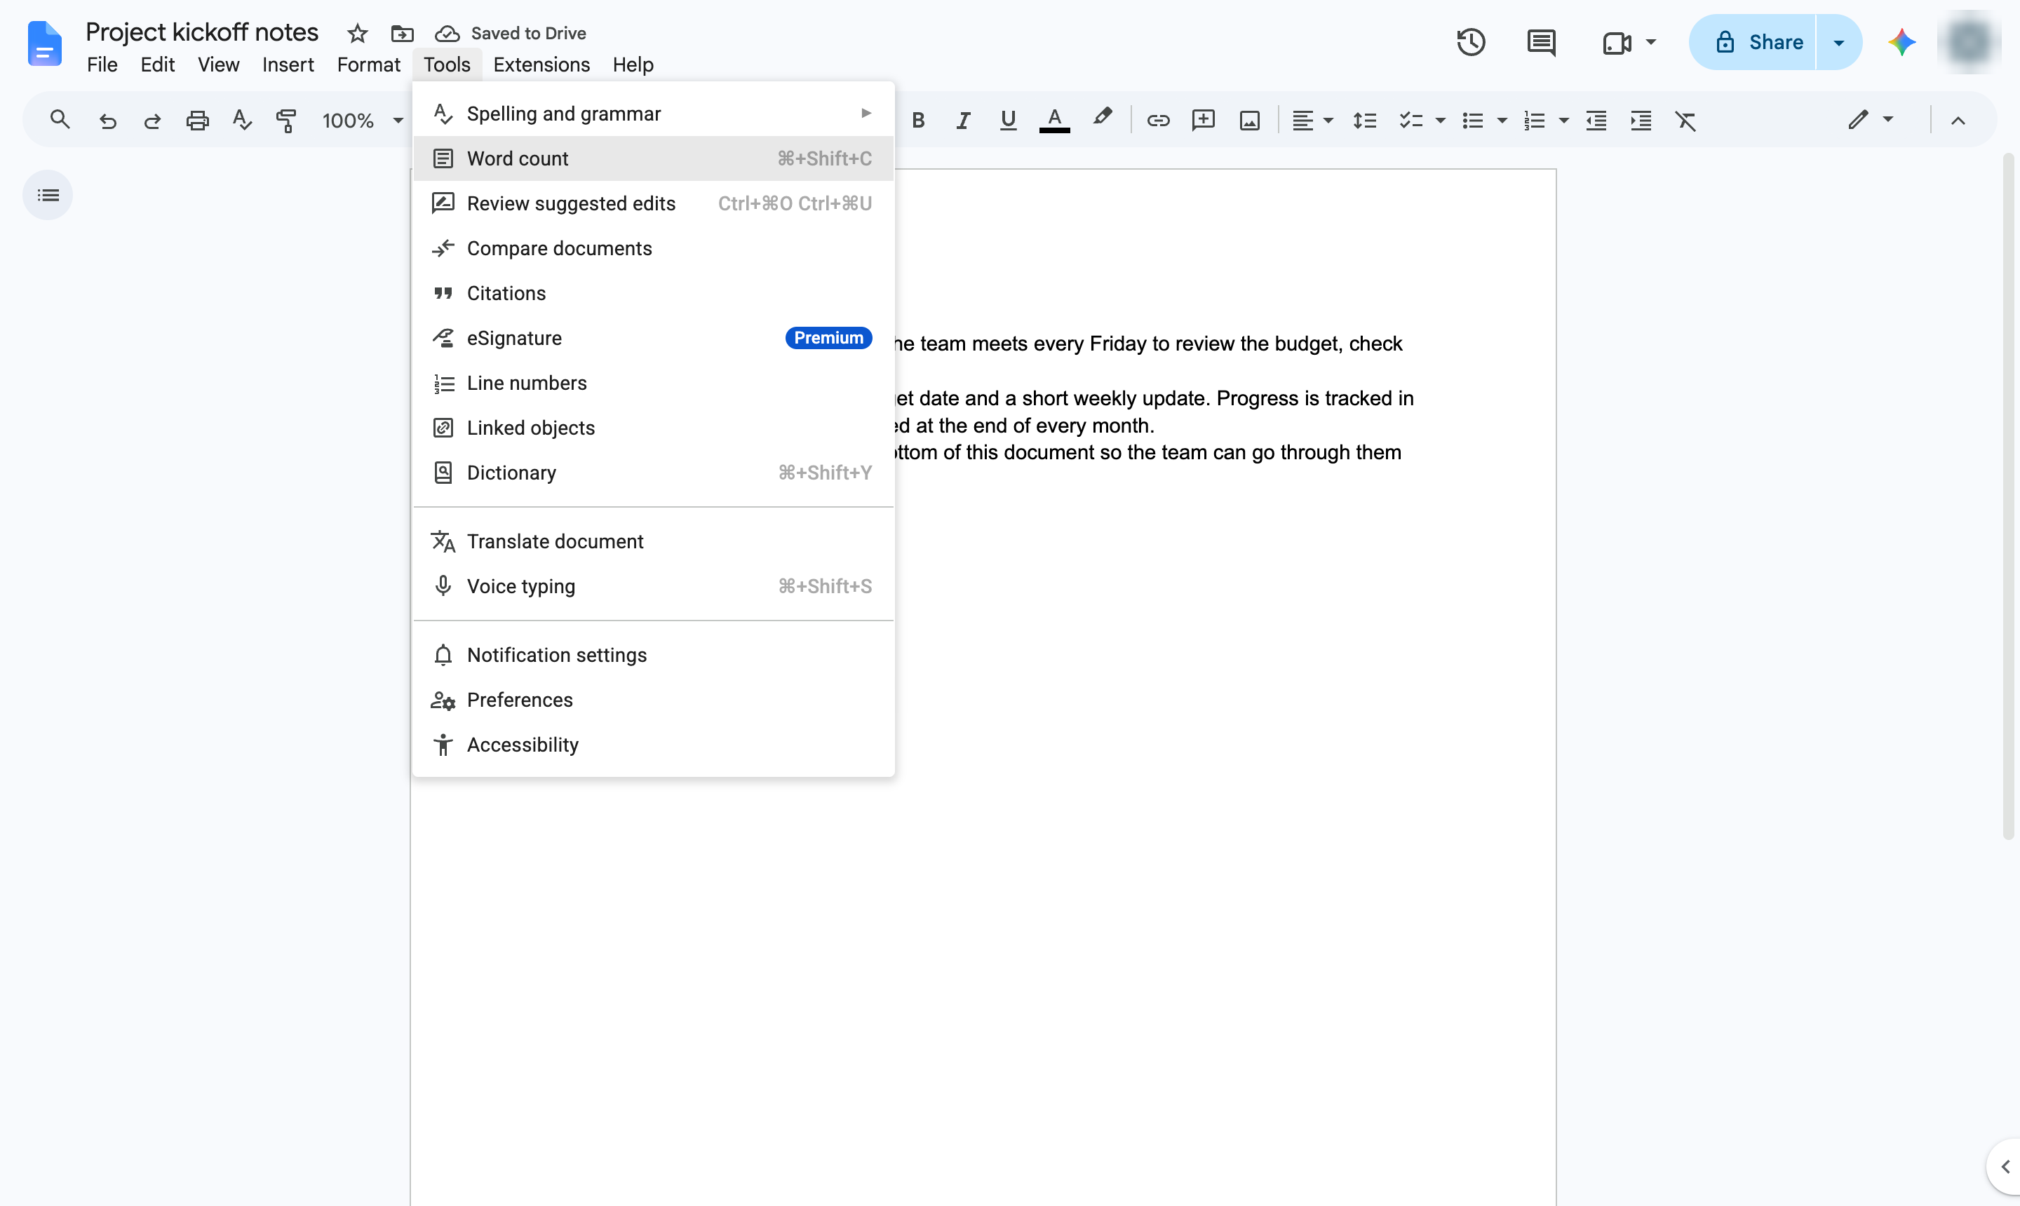Open Spelling and grammar submenu

tap(653, 113)
